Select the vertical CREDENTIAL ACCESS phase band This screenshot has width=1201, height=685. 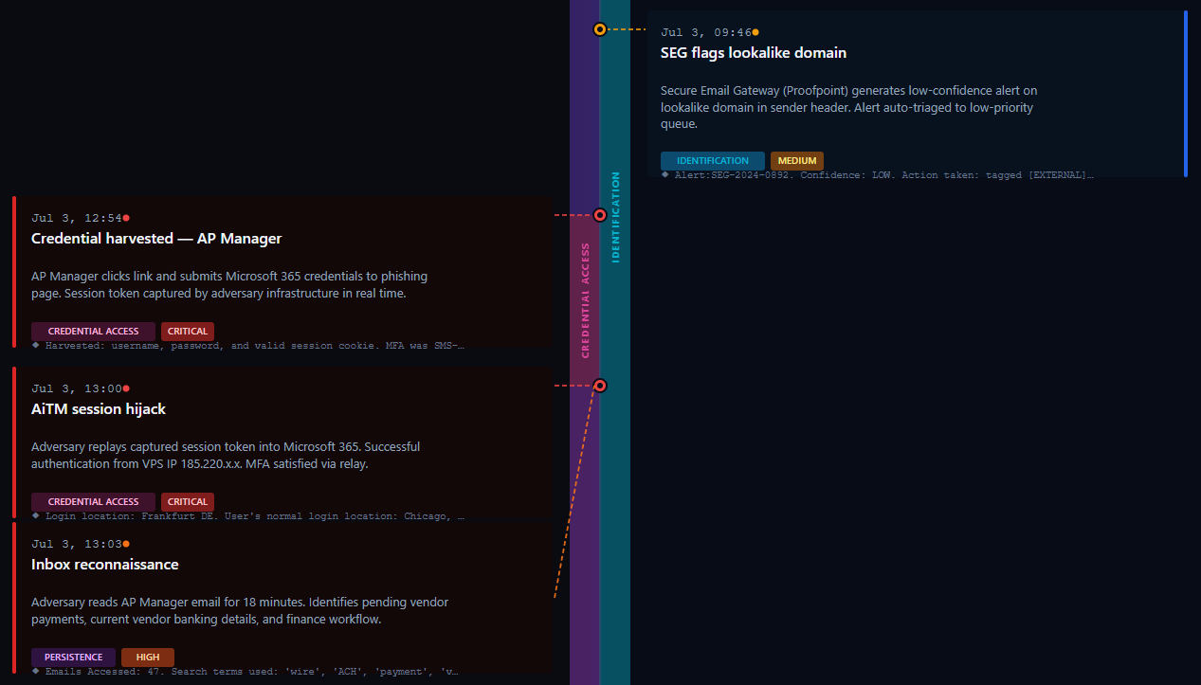point(585,300)
